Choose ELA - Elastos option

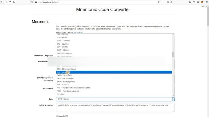(x=114, y=47)
